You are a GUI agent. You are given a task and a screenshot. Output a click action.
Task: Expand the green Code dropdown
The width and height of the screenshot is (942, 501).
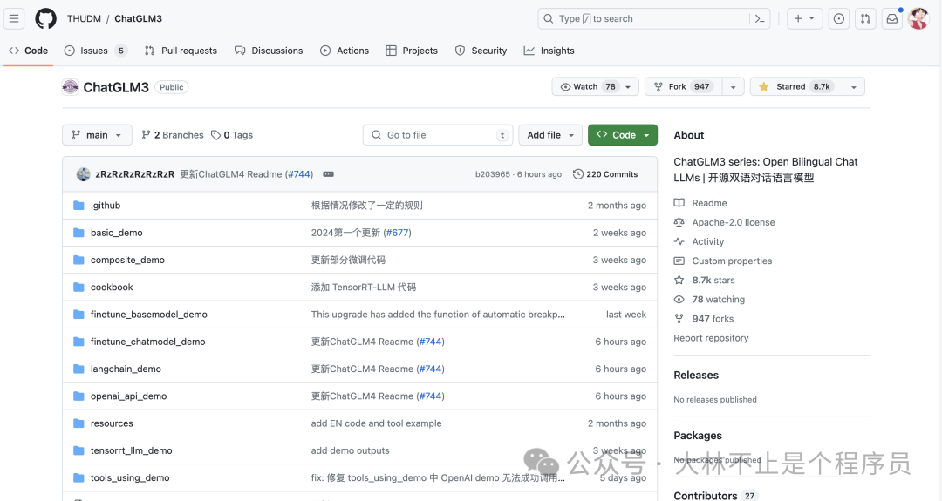pos(623,135)
